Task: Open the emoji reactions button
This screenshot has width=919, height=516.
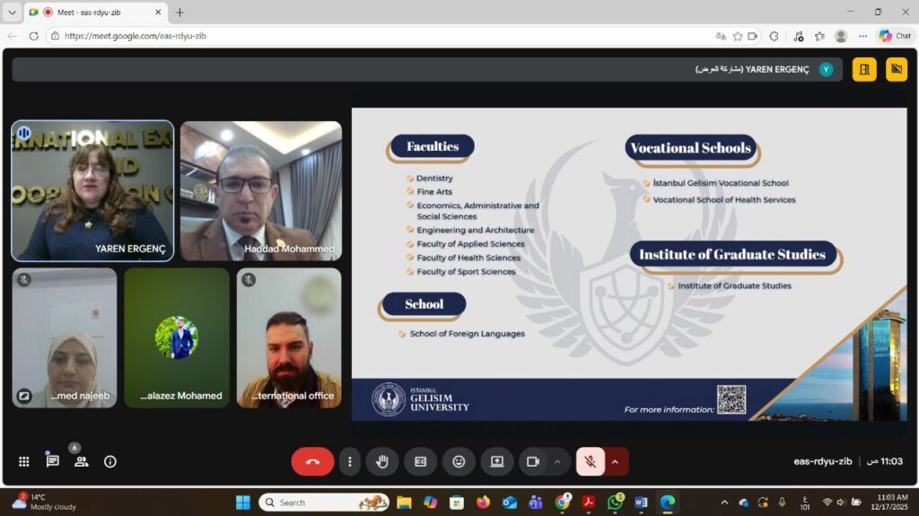Action: pos(459,461)
